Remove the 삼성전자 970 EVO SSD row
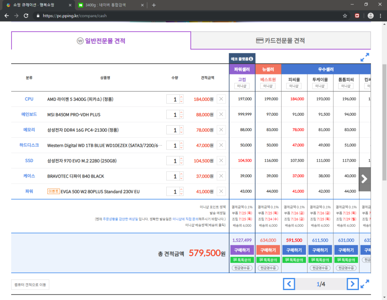Viewport: 387px width, 300px height. click(221, 160)
